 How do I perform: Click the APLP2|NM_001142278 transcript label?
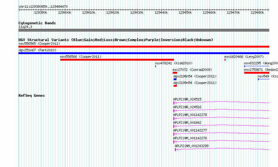[190, 115]
